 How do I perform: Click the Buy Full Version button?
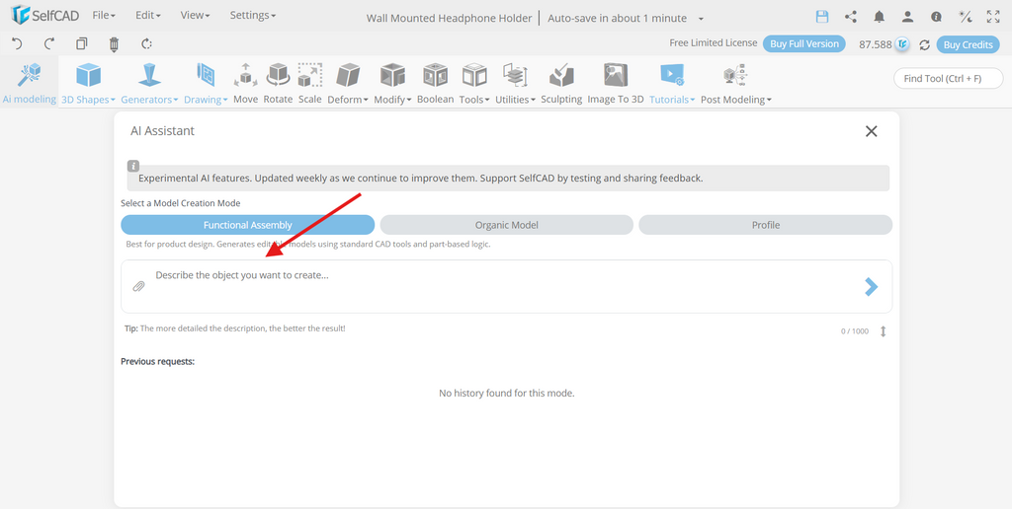click(x=804, y=43)
